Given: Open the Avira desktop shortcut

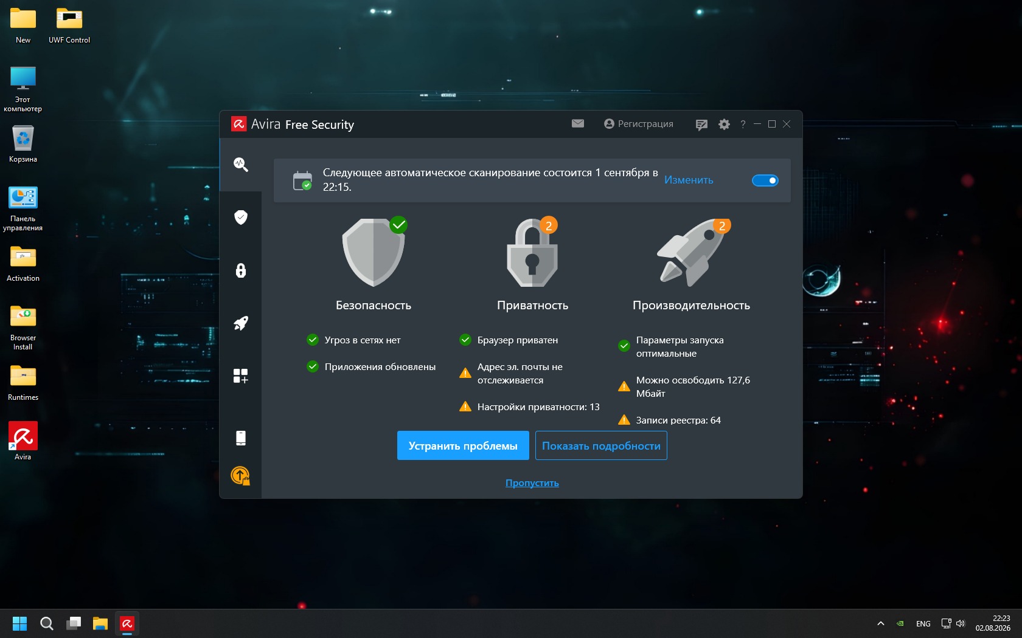Looking at the screenshot, I should click(x=23, y=441).
